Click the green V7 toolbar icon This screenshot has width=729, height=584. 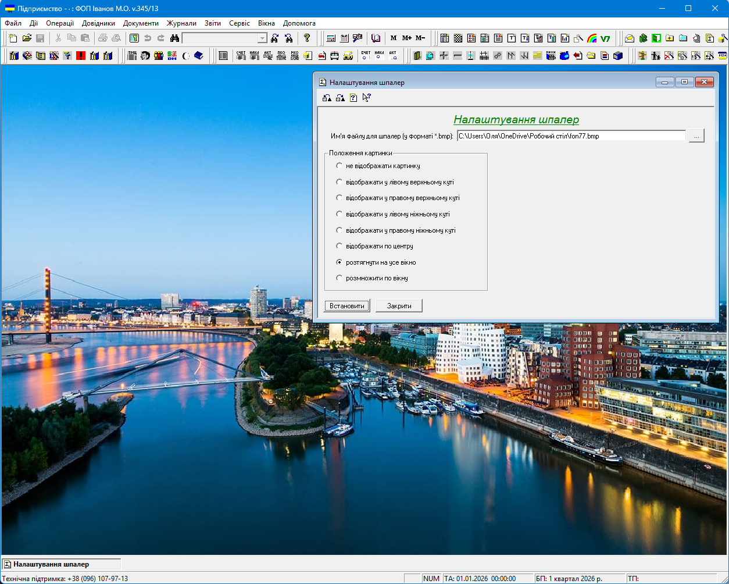coord(605,38)
